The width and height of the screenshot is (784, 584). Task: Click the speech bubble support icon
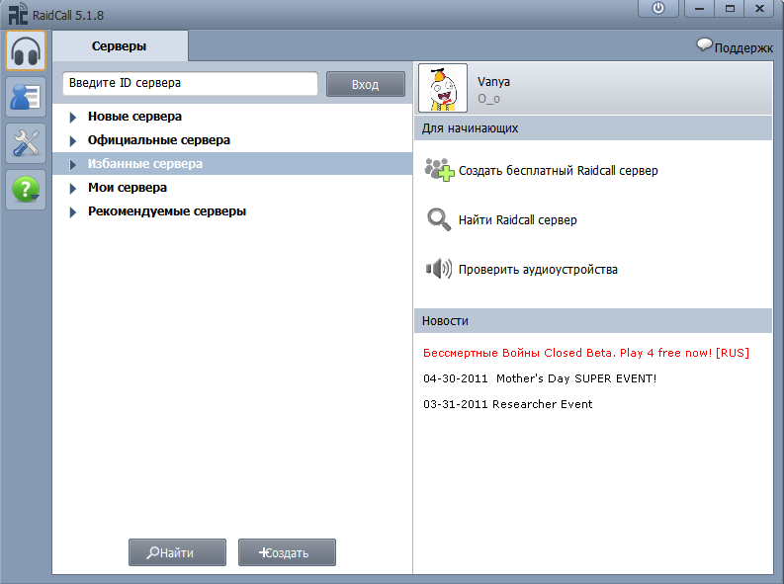[704, 45]
